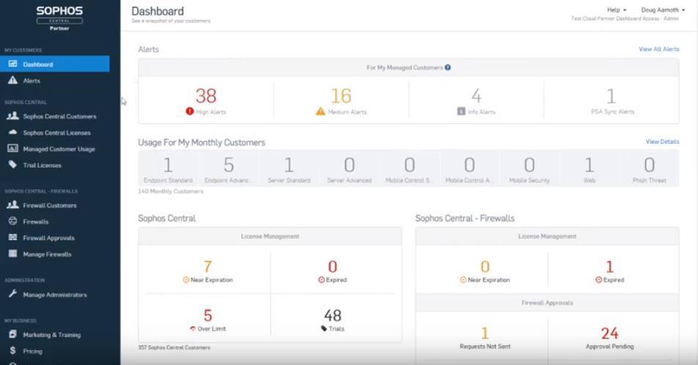Click the Firewalls globe icon in sidebar
Image resolution: width=698 pixels, height=365 pixels.
(12, 221)
